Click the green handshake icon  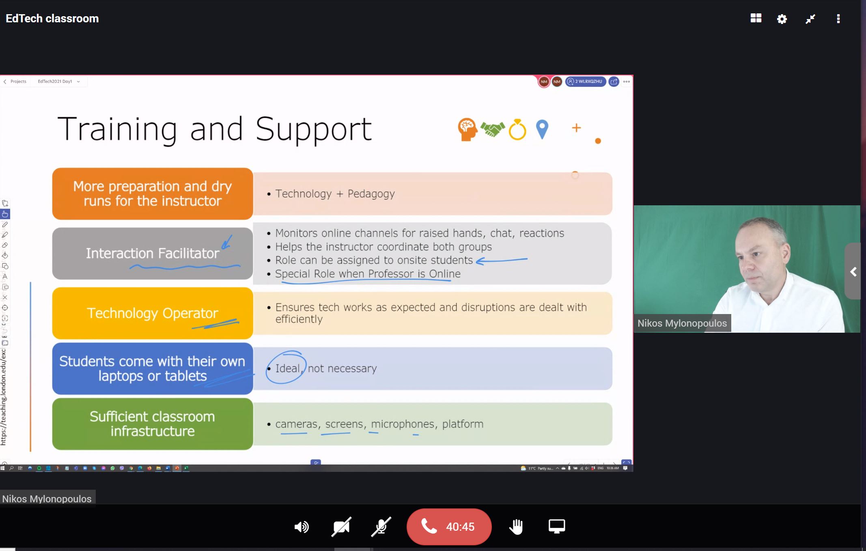pyautogui.click(x=493, y=129)
